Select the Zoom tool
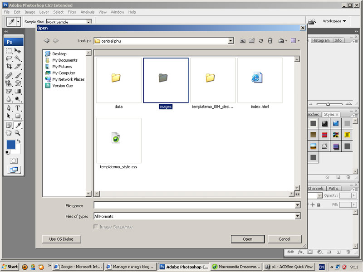363x272 pixels. [18, 133]
